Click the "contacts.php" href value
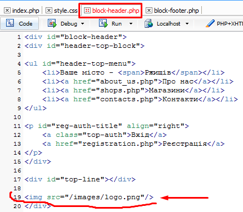This screenshot has height=212, width=243. click(127, 99)
